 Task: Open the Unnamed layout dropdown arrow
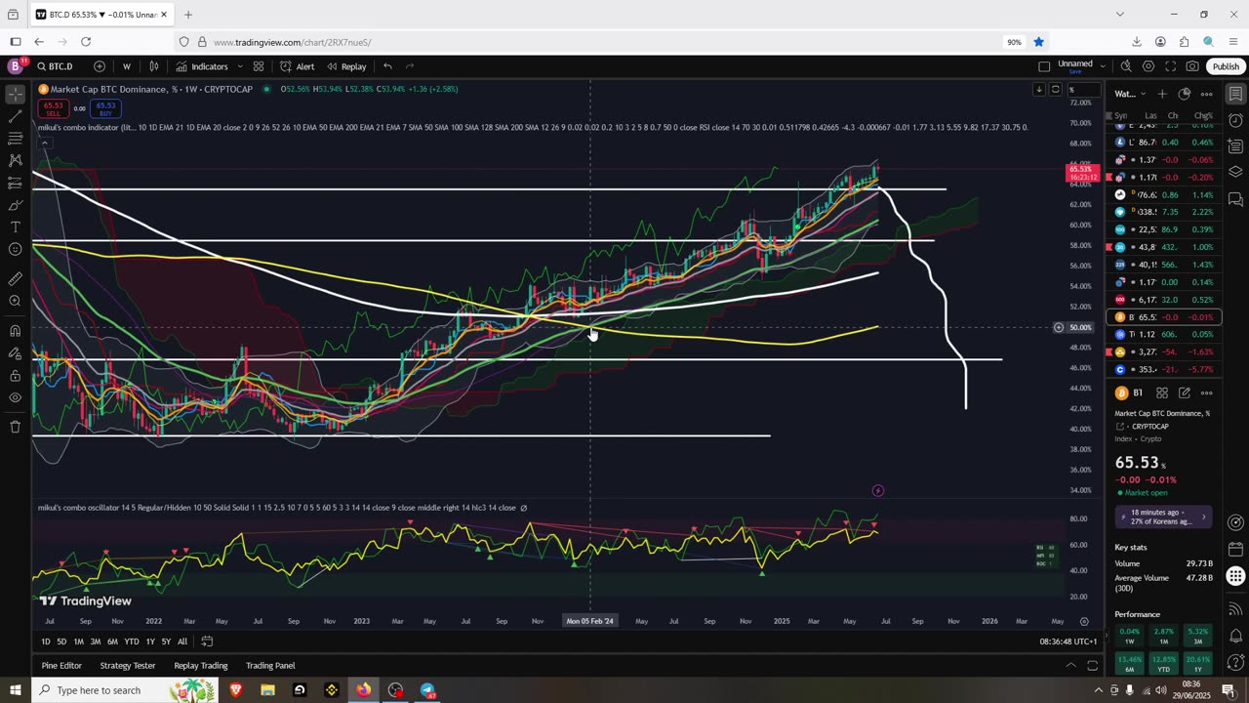coord(1103,66)
